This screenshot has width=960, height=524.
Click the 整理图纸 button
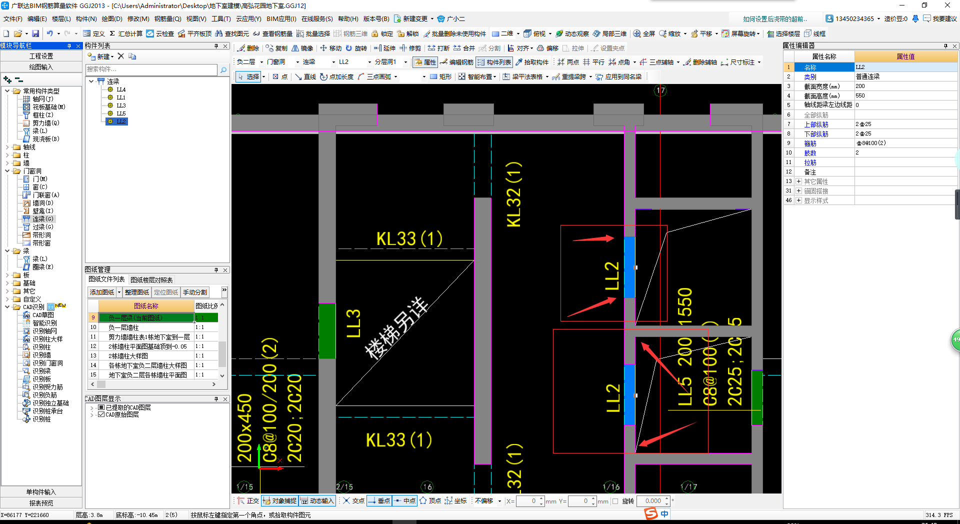(137, 292)
